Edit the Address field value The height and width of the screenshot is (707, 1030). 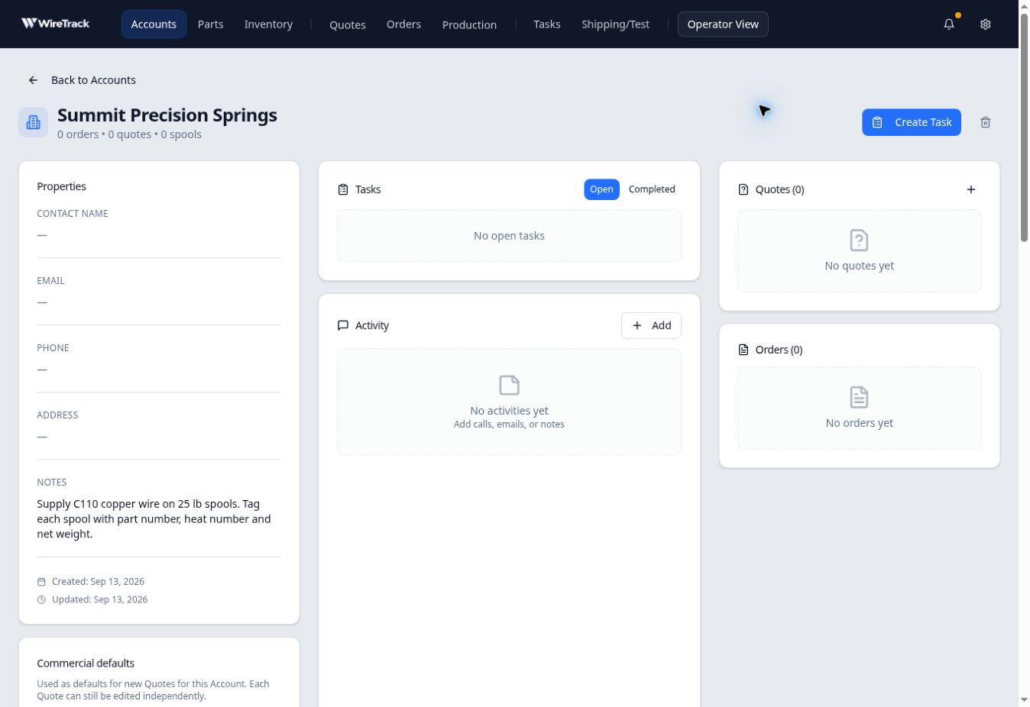pos(159,436)
